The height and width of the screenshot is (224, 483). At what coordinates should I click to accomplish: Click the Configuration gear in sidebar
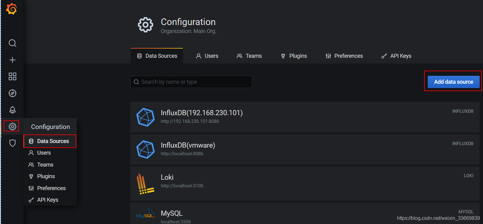(13, 126)
